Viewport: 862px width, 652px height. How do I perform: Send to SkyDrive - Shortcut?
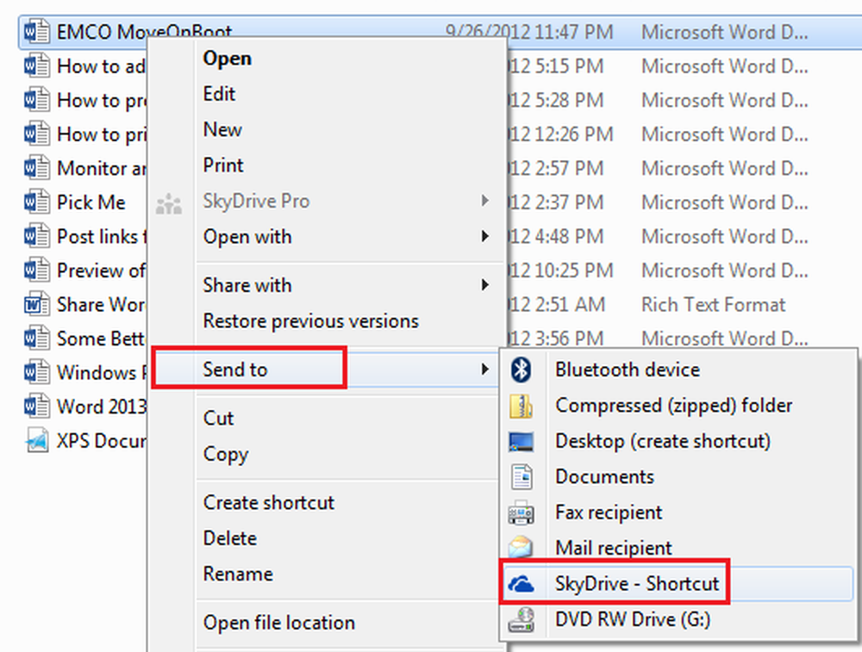click(678, 583)
